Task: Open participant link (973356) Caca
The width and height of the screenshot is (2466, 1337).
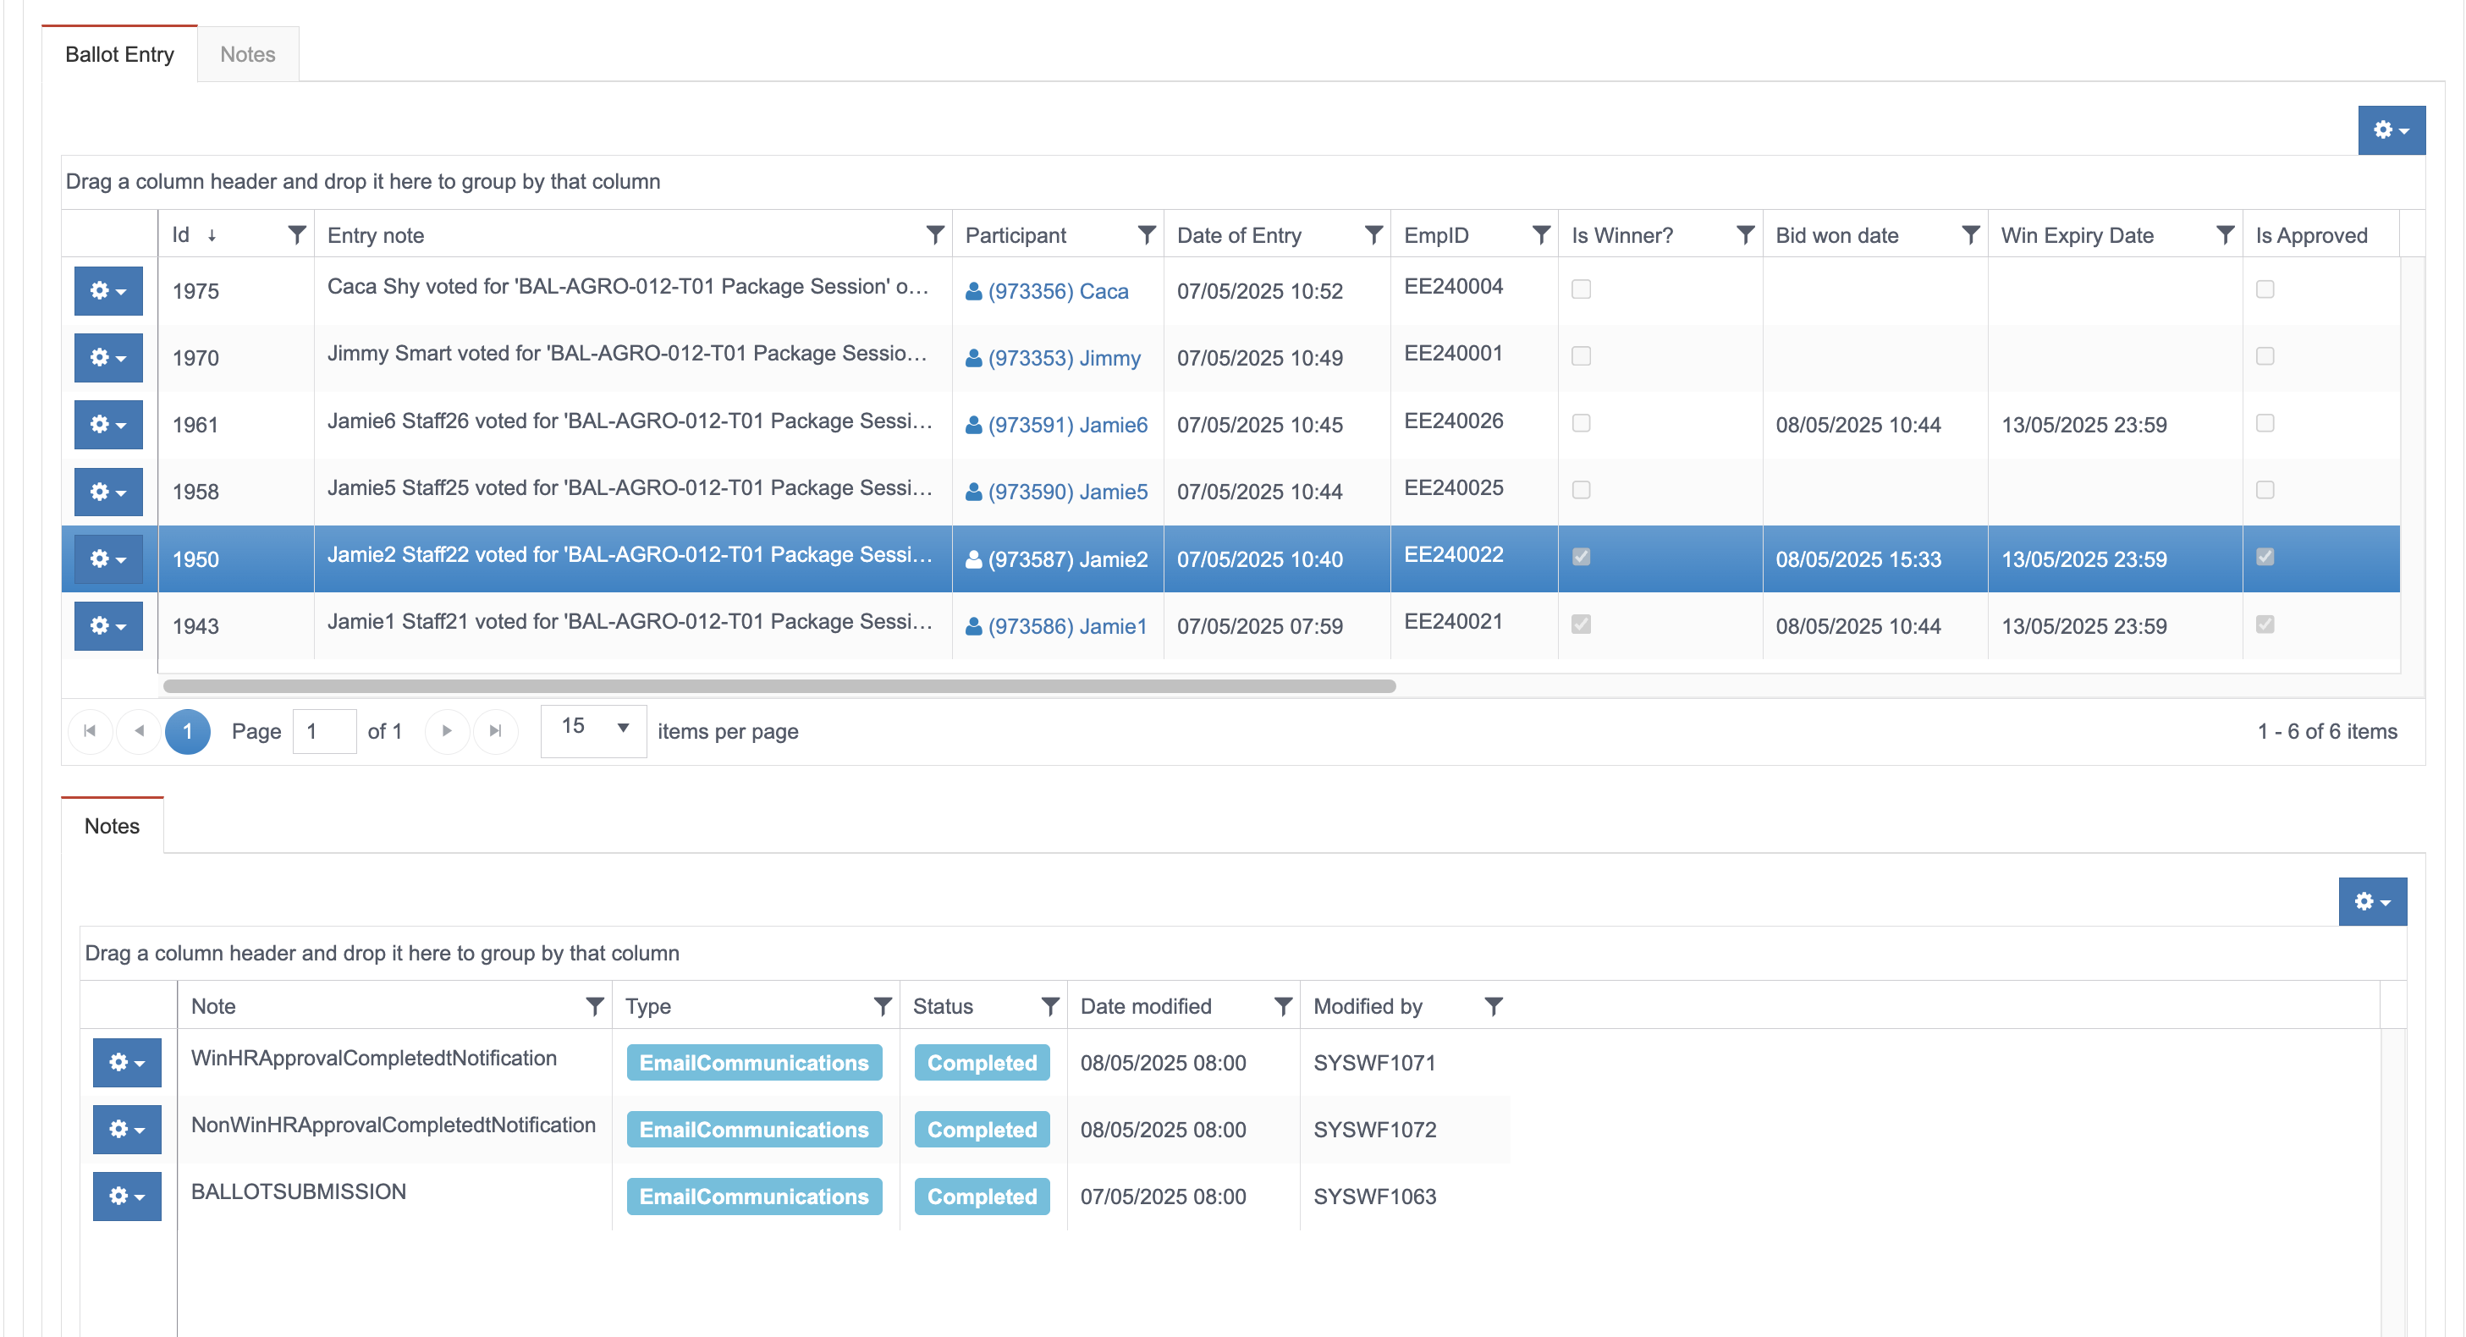Action: point(1057,291)
